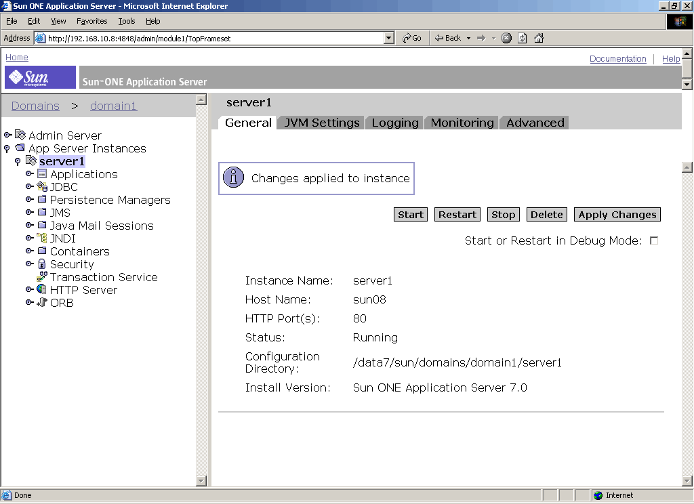Expand the Containers tree node
The height and width of the screenshot is (504, 694).
pos(30,251)
